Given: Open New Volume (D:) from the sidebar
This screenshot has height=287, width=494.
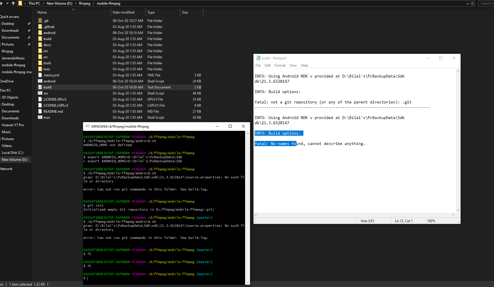Looking at the screenshot, I should coord(14,159).
